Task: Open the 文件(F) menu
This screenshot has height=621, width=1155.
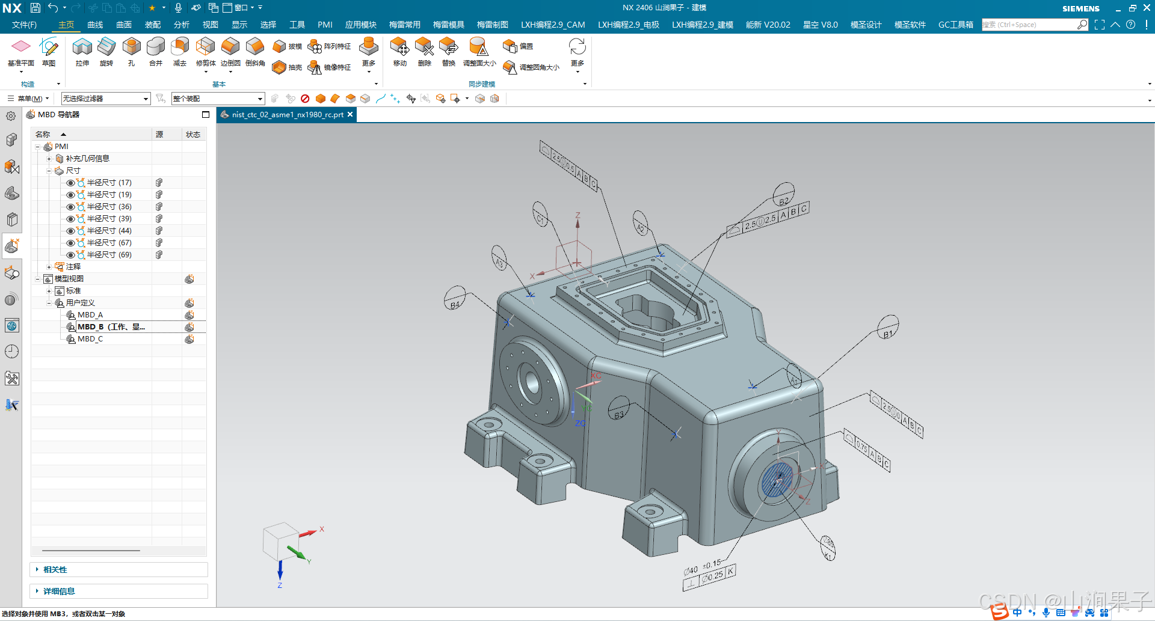Action: 24,25
